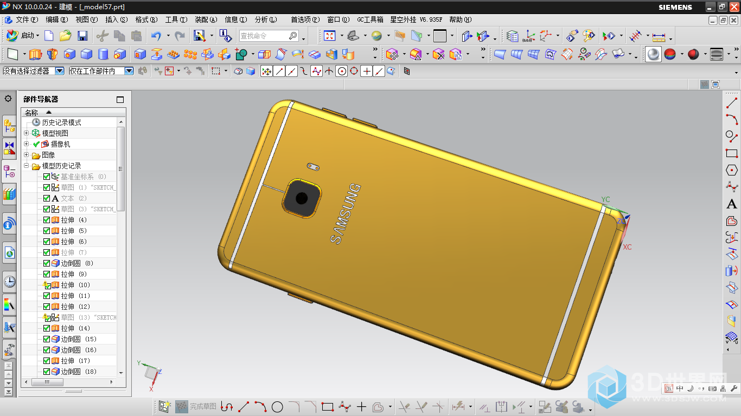Expand the 模型视图 tree node
Viewport: 741px width, 416px height.
[x=26, y=133]
